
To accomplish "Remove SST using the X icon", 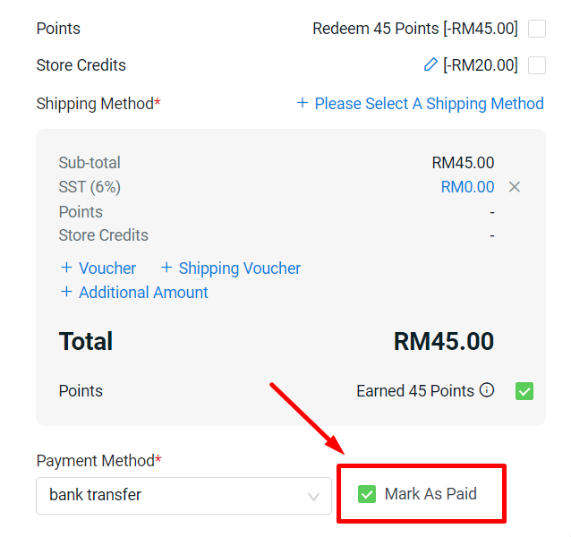I will tap(515, 187).
